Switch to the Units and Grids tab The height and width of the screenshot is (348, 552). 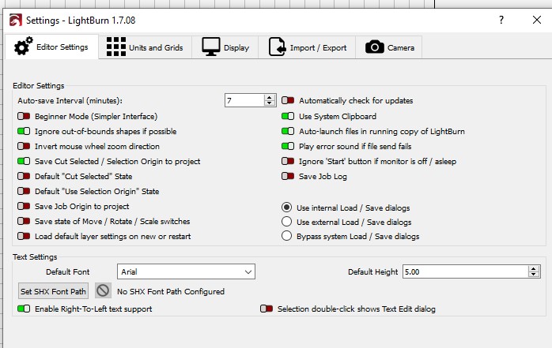[x=145, y=47]
